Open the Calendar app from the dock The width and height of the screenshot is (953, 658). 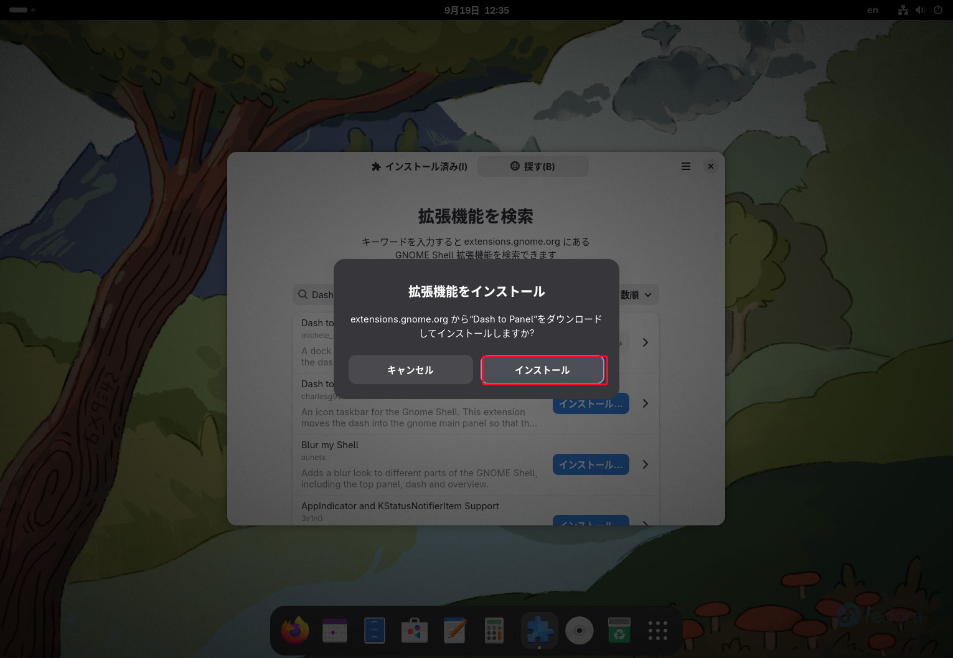[335, 631]
